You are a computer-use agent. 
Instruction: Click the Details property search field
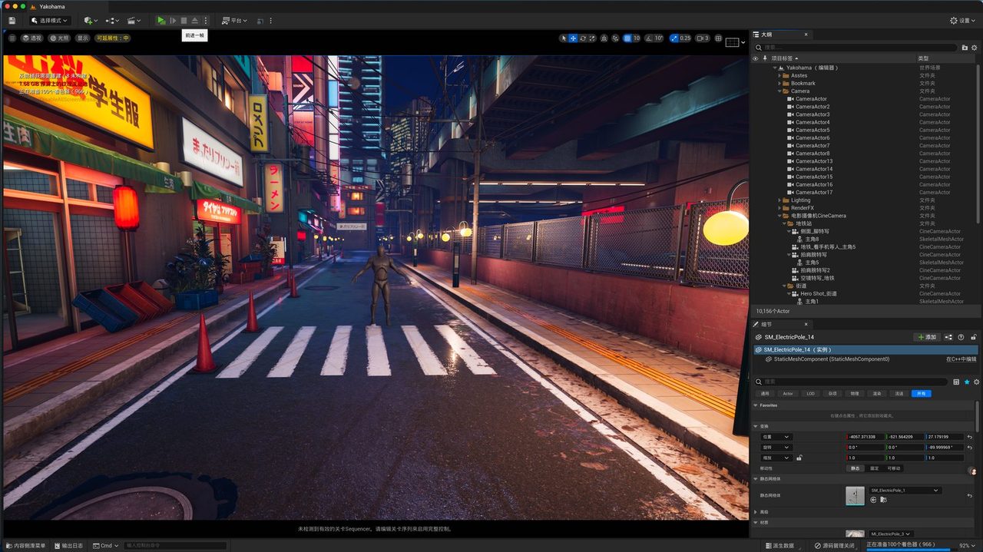851,381
